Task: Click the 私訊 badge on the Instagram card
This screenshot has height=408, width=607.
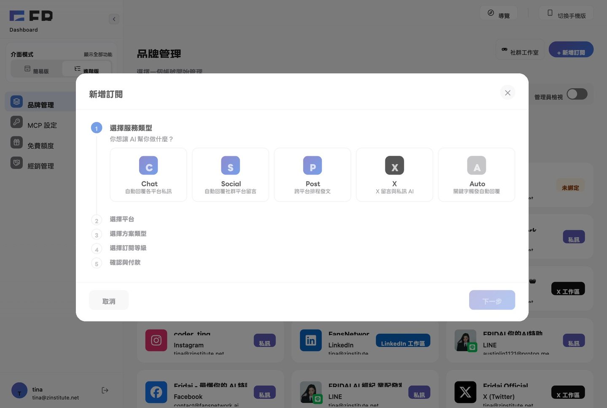Action: [x=265, y=341]
